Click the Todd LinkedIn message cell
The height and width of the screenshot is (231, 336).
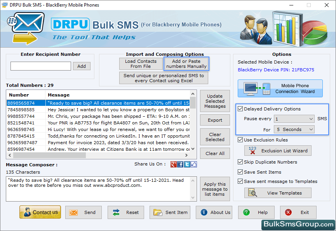[118, 136]
